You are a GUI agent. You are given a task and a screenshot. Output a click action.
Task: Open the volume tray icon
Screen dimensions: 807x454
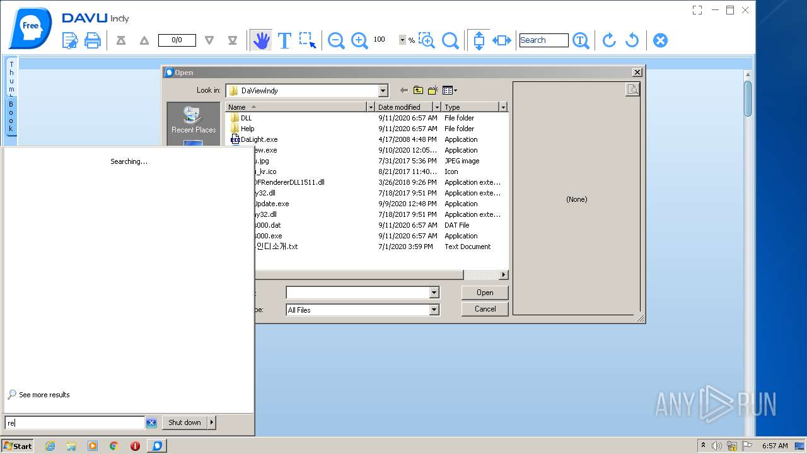point(717,446)
